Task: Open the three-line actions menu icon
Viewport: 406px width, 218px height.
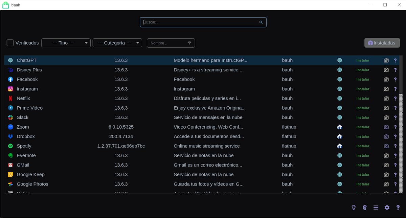Action: pos(376,208)
